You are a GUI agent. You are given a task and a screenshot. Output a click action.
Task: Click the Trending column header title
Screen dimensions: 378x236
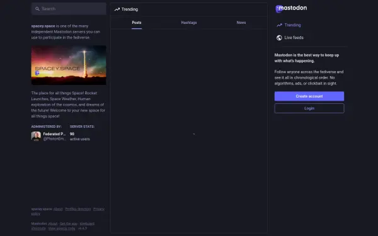pos(130,9)
